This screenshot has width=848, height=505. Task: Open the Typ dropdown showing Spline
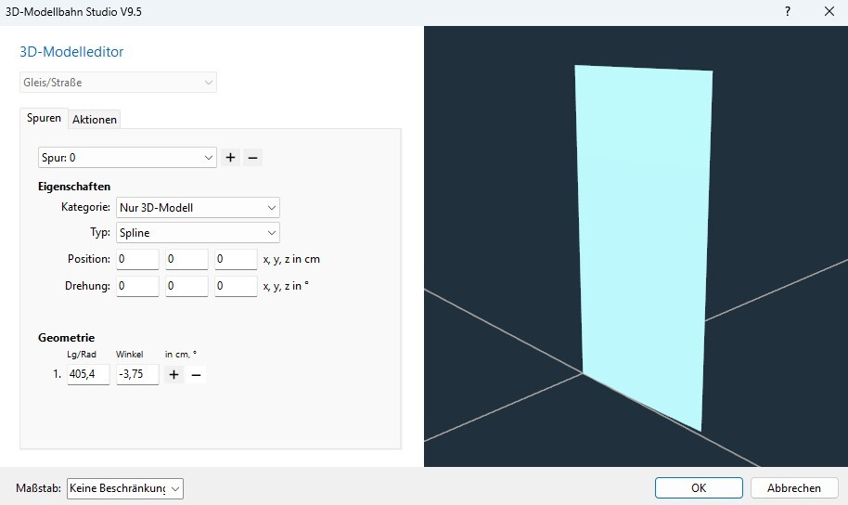click(x=198, y=233)
